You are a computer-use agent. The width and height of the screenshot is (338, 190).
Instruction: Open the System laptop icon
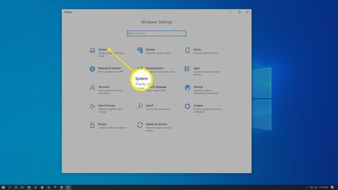[92, 50]
